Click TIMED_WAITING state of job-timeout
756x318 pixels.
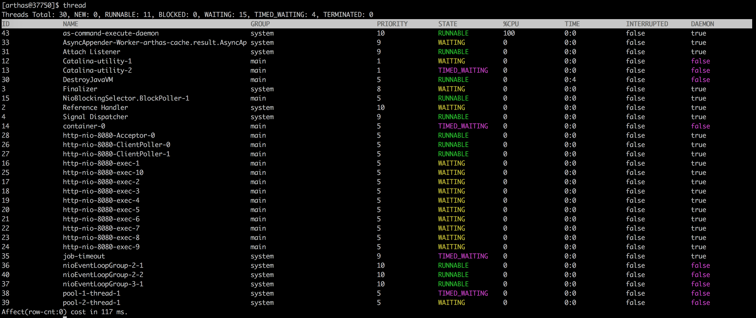(463, 256)
